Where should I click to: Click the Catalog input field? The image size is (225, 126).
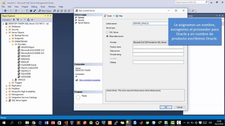(158, 62)
